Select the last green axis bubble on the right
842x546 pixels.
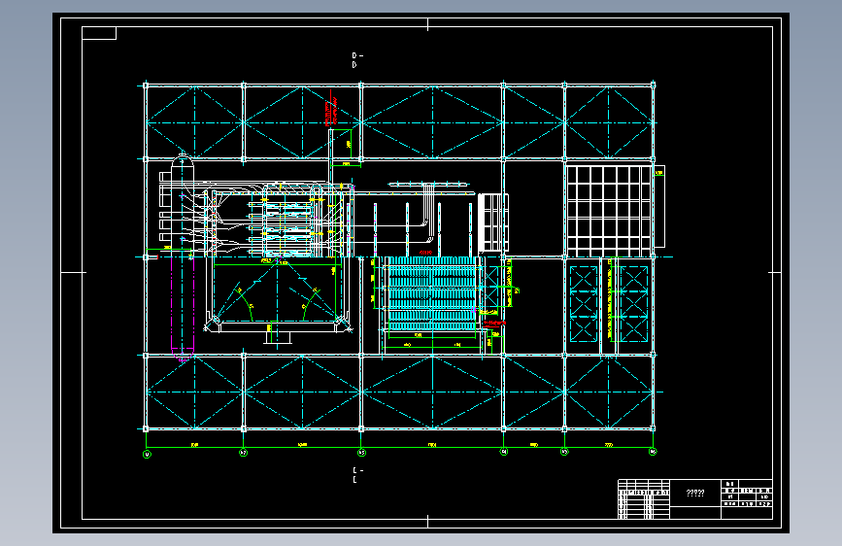tap(653, 452)
